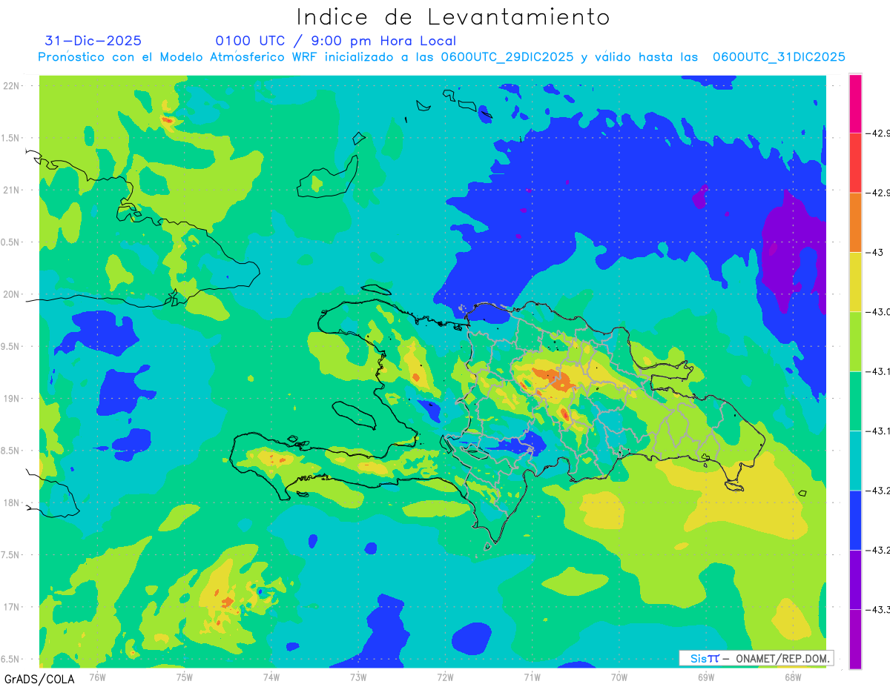This screenshot has width=890, height=687.
Task: Click the 'GrADS/COLA' credit label
Action: [39, 679]
